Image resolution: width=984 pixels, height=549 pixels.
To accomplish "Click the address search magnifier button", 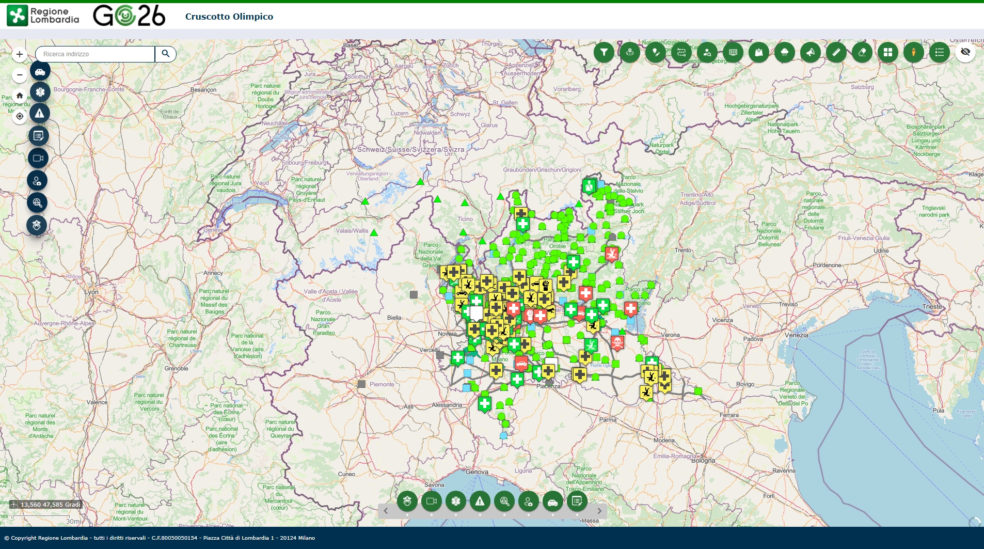I will pos(166,54).
